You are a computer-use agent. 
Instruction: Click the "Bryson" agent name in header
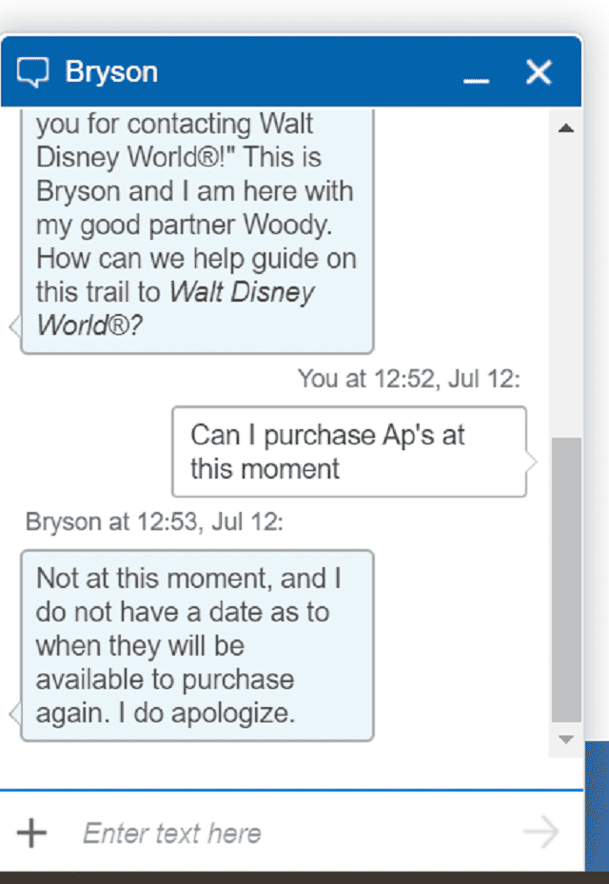click(x=111, y=72)
